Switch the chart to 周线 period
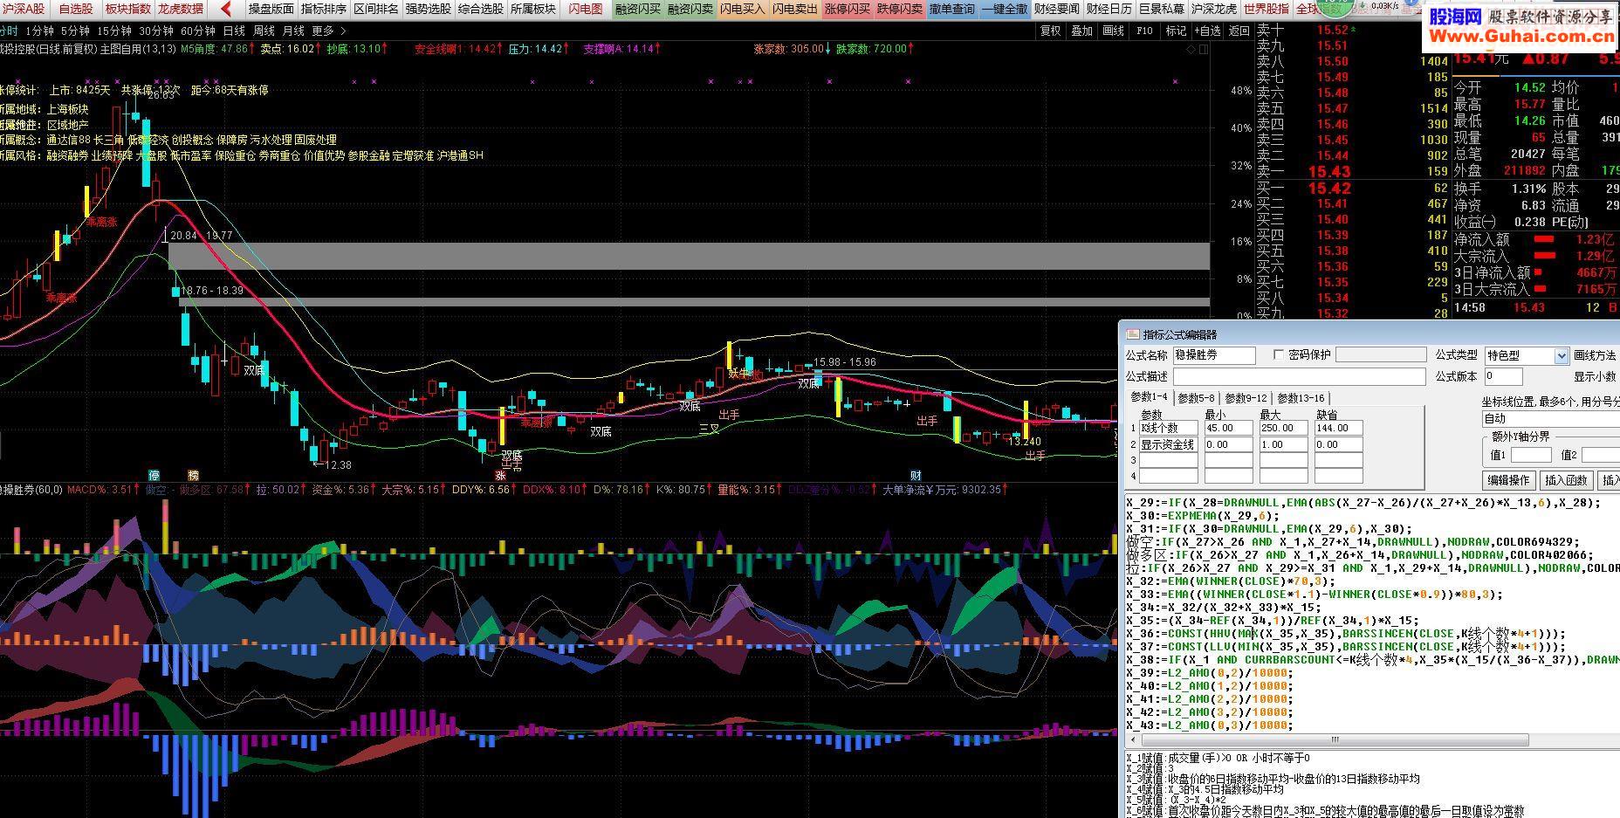The width and height of the screenshot is (1620, 818). point(264,31)
